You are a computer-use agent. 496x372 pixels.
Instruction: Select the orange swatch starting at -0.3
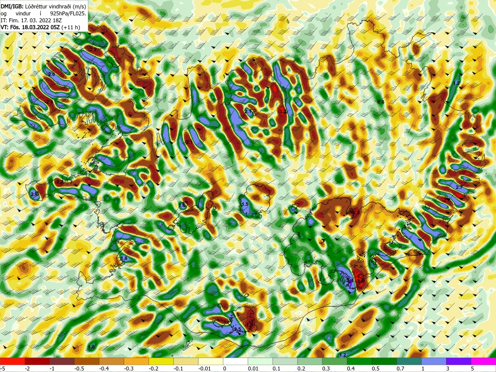[x=136, y=361]
